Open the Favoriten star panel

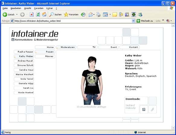pyautogui.click(x=71, y=14)
